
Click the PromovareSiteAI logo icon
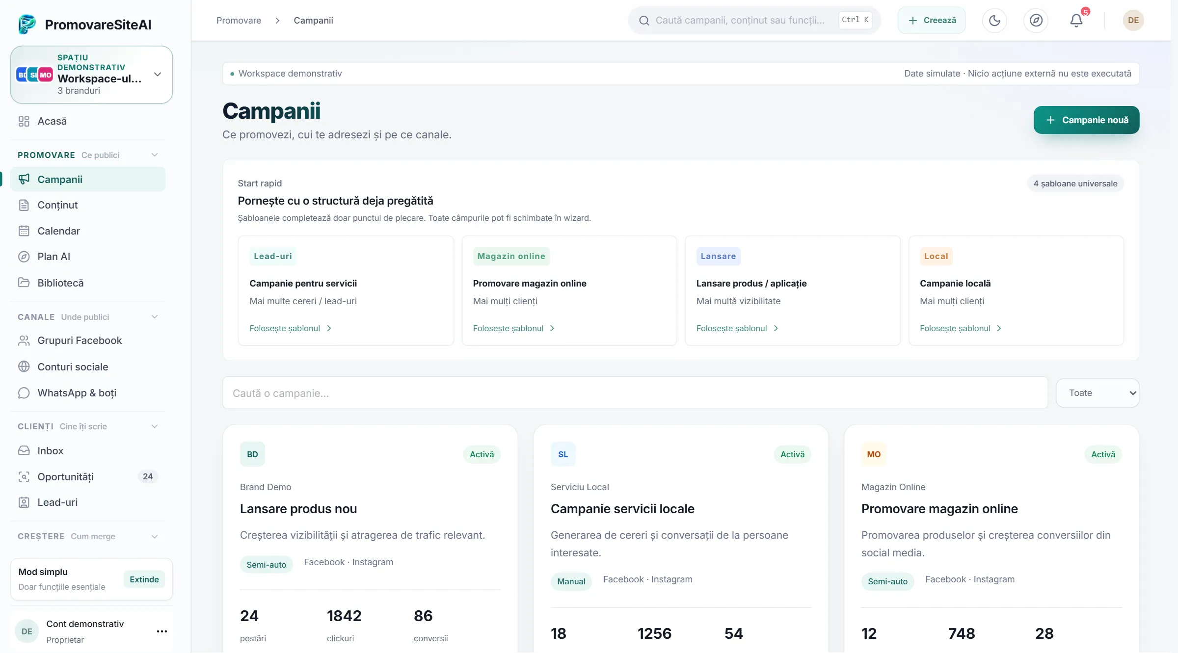tap(27, 24)
